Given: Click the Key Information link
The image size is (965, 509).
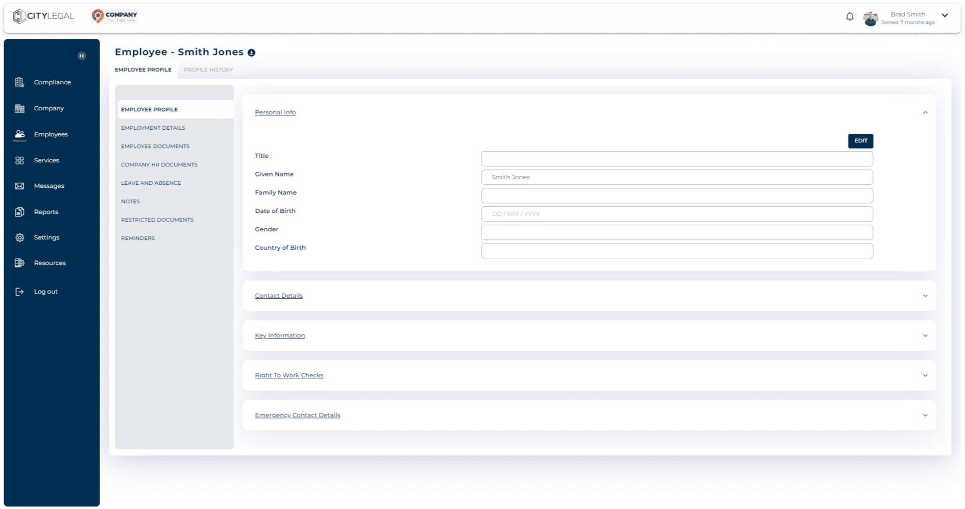Looking at the screenshot, I should pos(280,335).
